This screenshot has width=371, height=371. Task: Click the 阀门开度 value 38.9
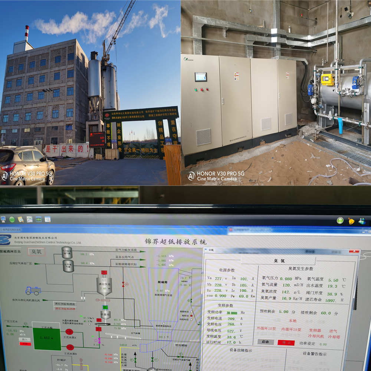pos(332,294)
